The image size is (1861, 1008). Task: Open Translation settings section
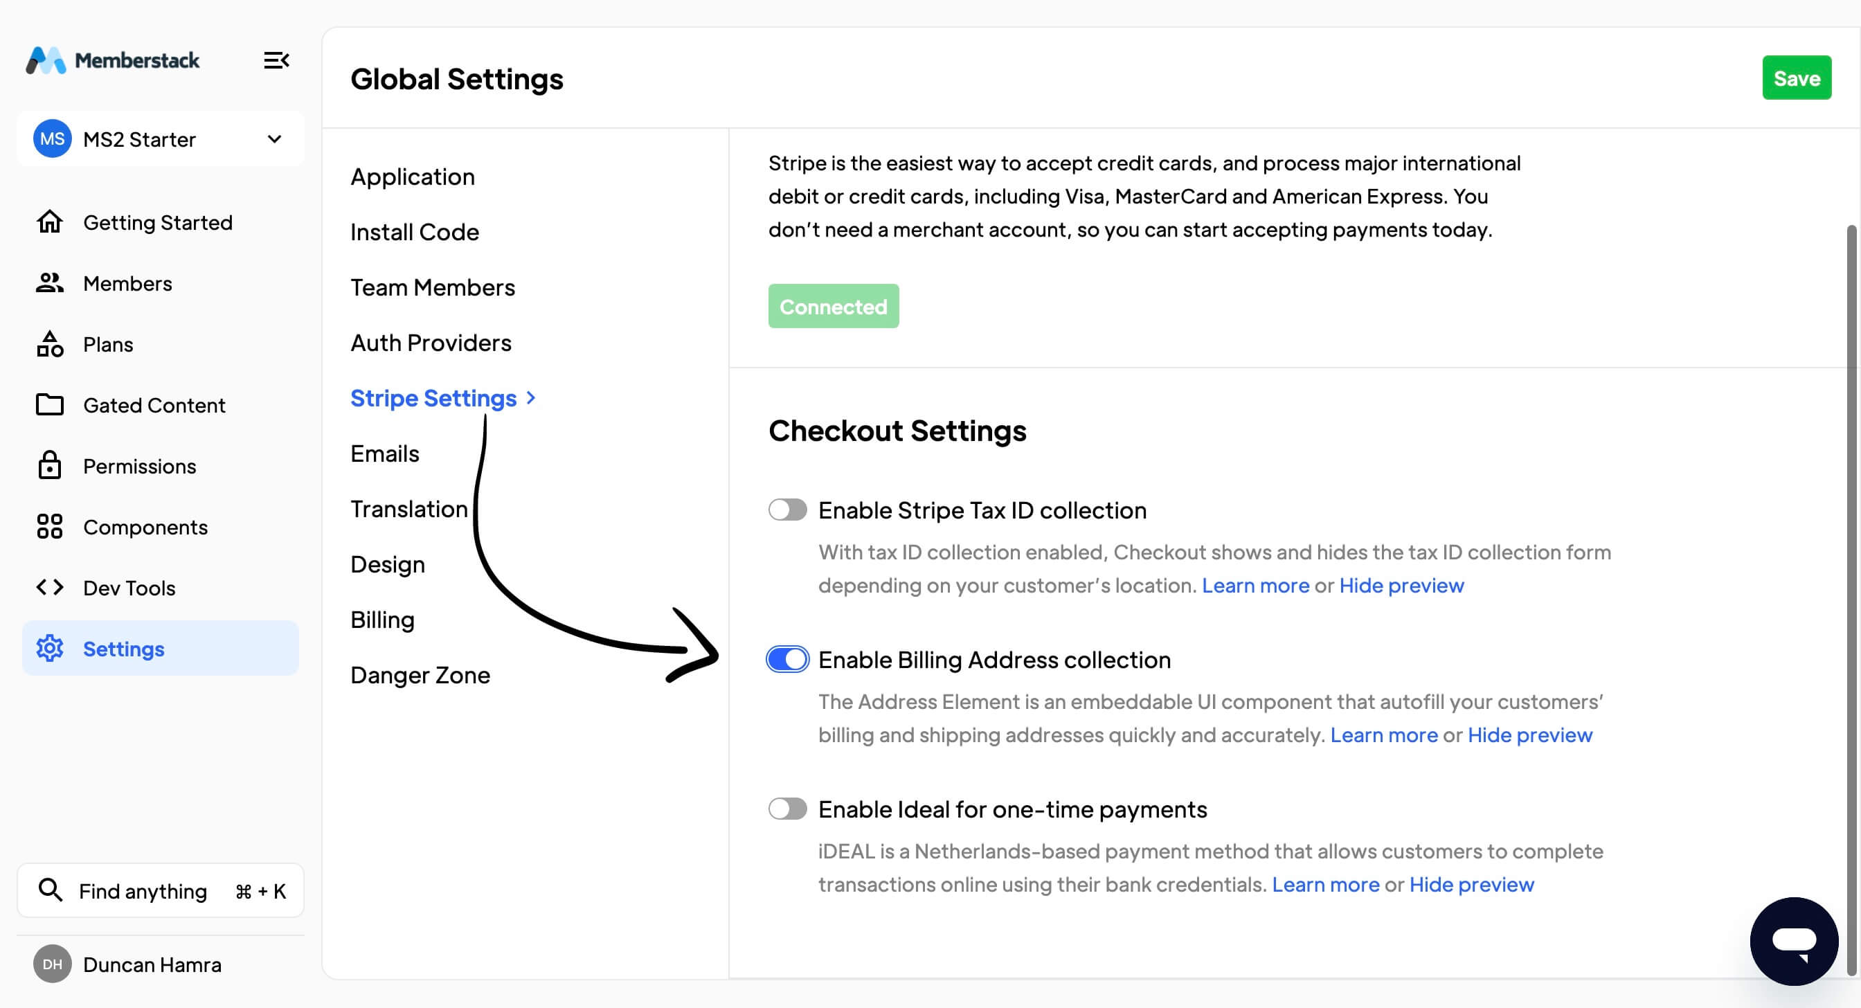point(409,509)
